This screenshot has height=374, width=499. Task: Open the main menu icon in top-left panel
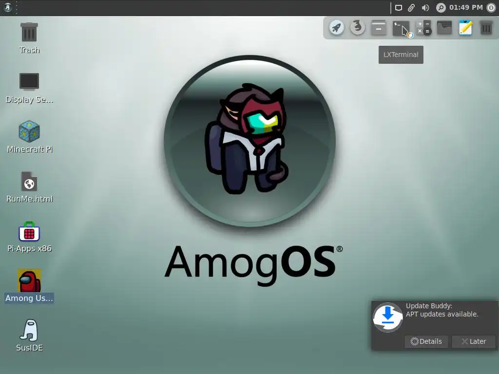pos(8,7)
